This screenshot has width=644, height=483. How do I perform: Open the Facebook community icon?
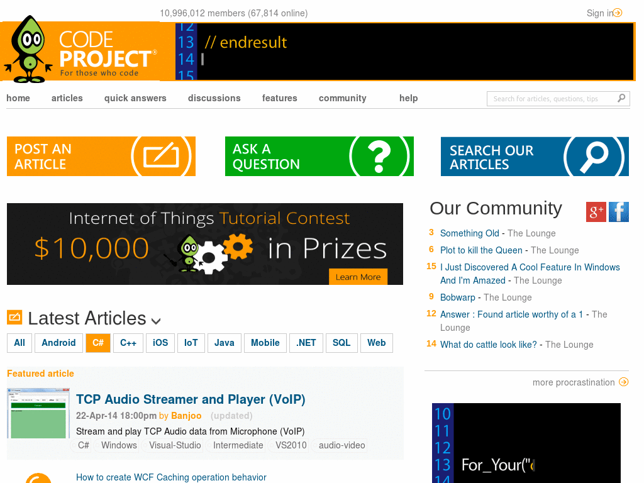click(x=619, y=212)
